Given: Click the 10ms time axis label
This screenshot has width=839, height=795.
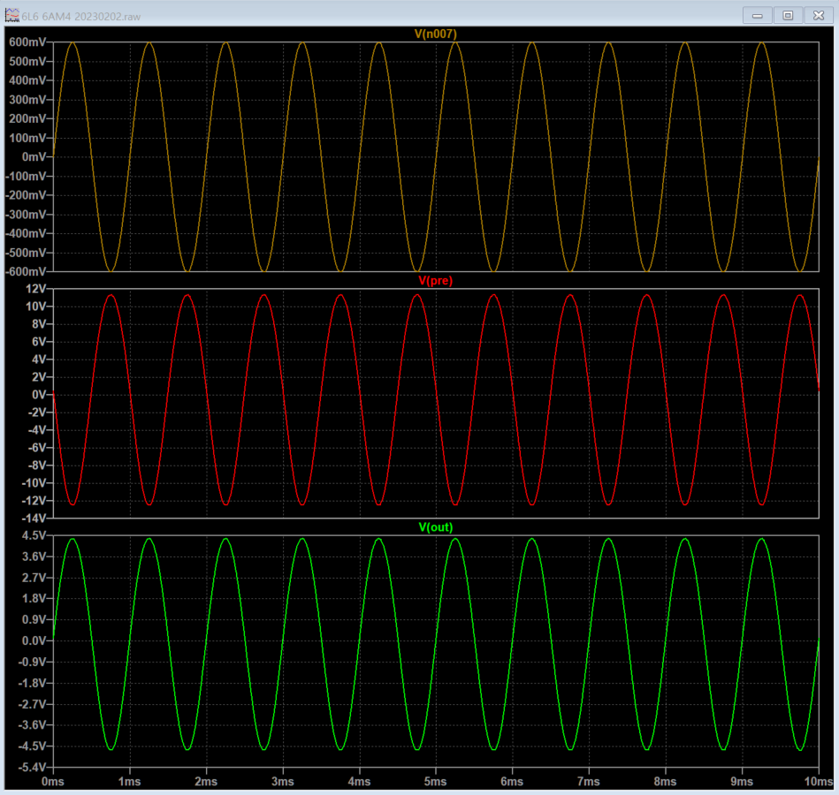Looking at the screenshot, I should pyautogui.click(x=819, y=782).
